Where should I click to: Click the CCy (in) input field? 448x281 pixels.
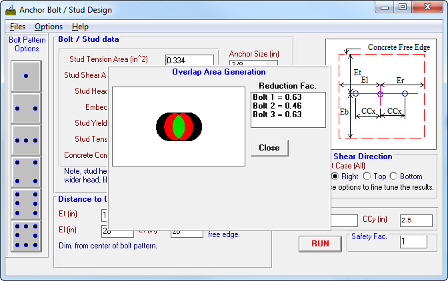tap(416, 220)
